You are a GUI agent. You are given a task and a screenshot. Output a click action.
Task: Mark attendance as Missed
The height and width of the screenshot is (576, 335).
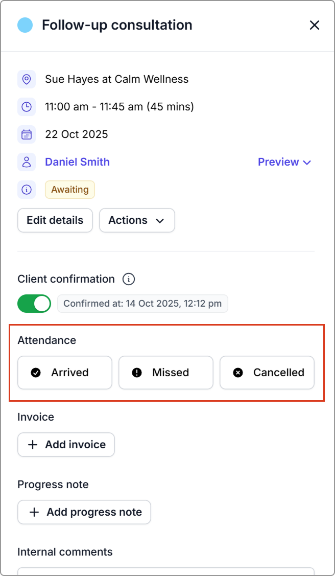[166, 373]
